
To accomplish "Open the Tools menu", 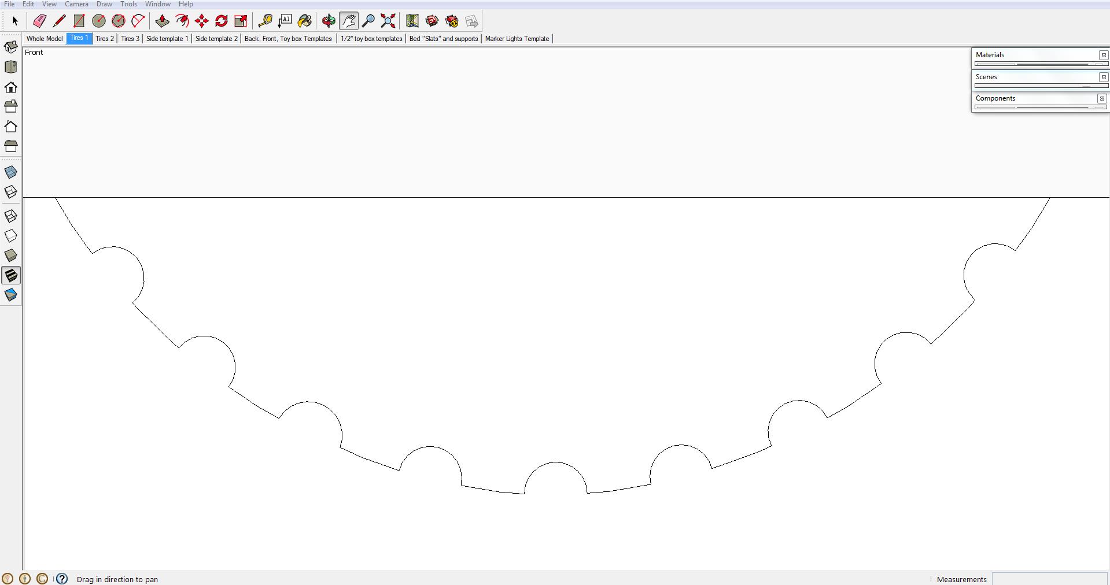I will tap(128, 4).
